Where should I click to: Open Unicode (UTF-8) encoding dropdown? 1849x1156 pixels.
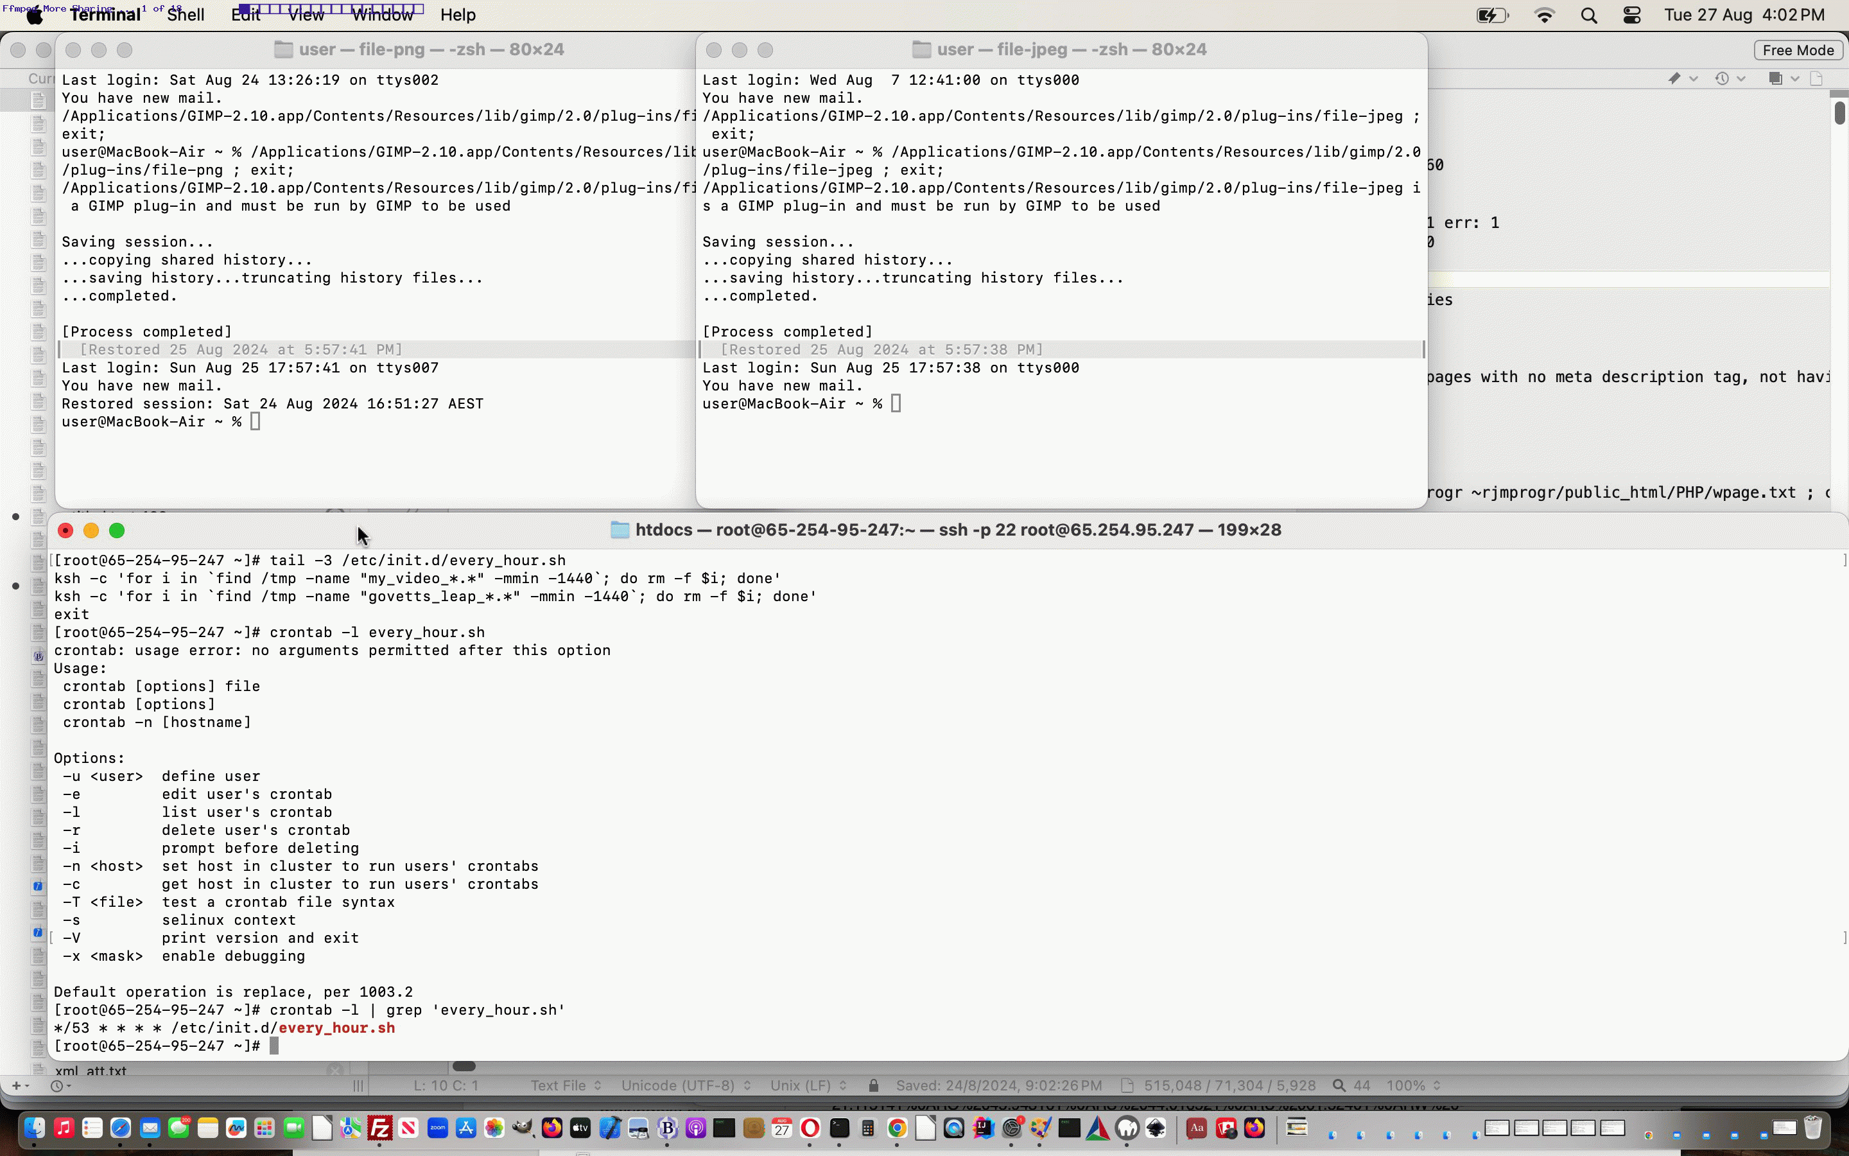[x=686, y=1085]
